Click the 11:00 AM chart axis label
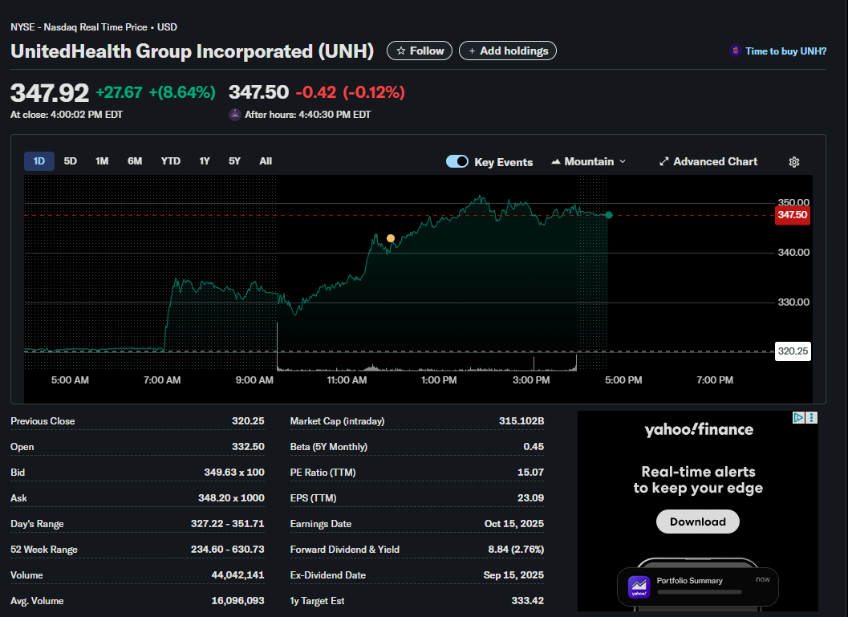This screenshot has width=848, height=617. click(347, 380)
